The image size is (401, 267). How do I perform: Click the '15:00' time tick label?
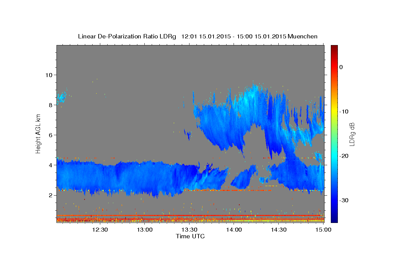point(323,230)
